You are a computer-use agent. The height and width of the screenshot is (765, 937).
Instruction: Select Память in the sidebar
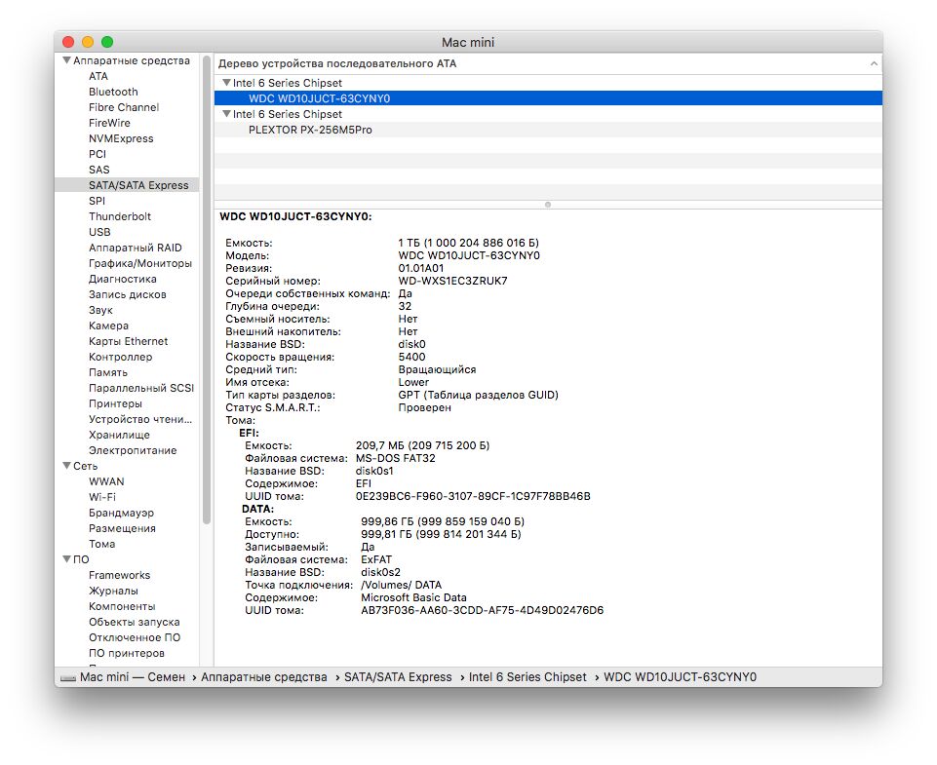pyautogui.click(x=108, y=371)
